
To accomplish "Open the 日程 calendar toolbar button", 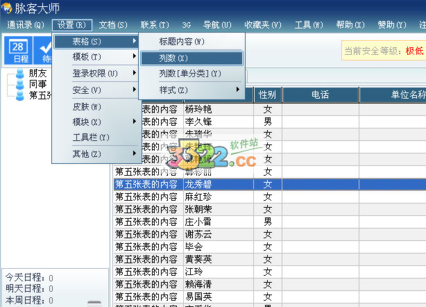I will tap(18, 51).
